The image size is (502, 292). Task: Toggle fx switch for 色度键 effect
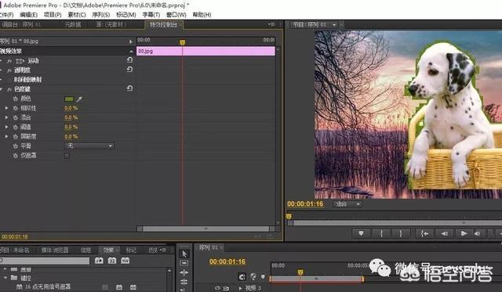tap(9, 89)
